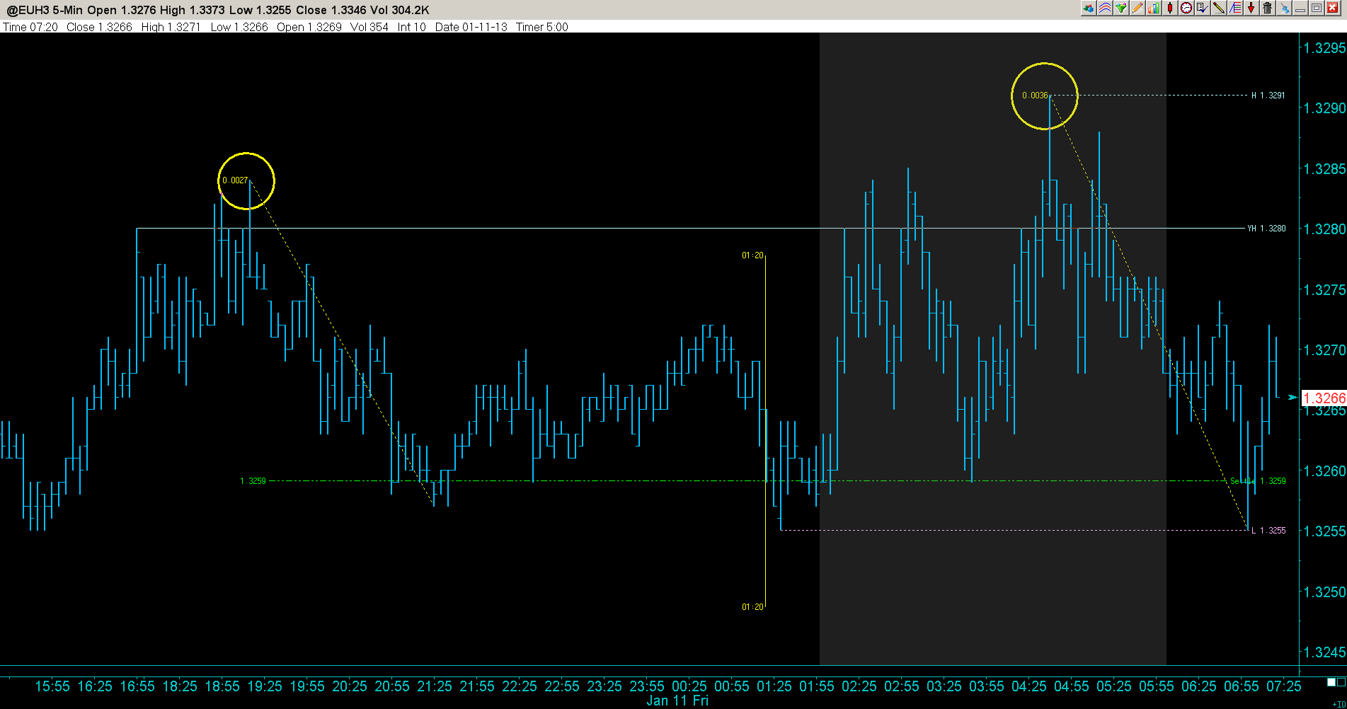Click the checklist with checkmark icon
Screen dimensions: 1347x709
pos(1203,8)
